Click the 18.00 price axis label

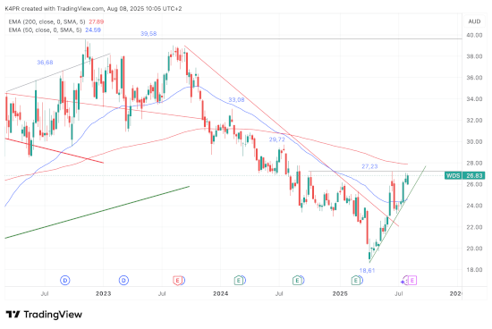pos(474,270)
